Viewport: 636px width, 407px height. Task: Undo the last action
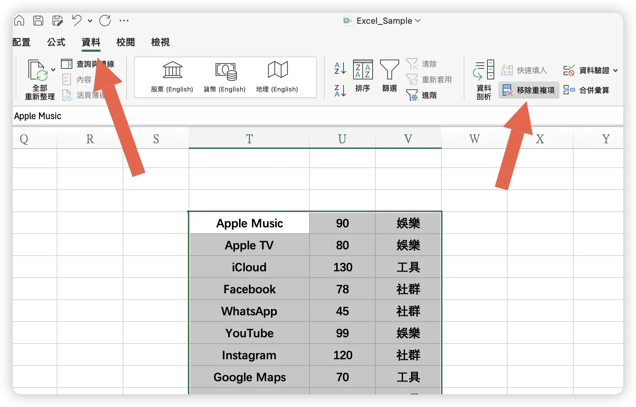(x=77, y=20)
